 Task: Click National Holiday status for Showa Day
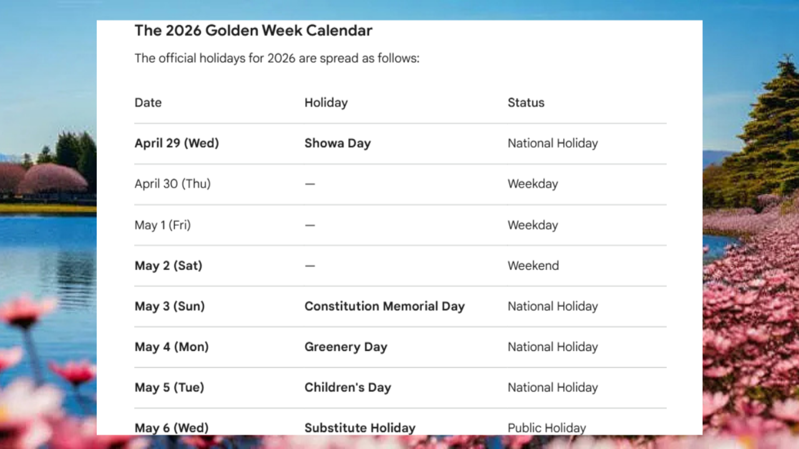[x=552, y=143]
